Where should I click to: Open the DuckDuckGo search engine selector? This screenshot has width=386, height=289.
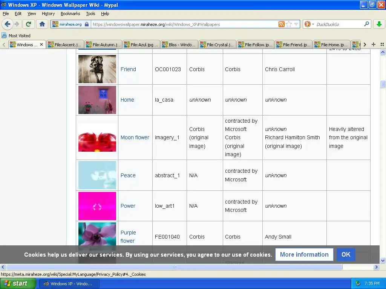pyautogui.click(x=309, y=24)
